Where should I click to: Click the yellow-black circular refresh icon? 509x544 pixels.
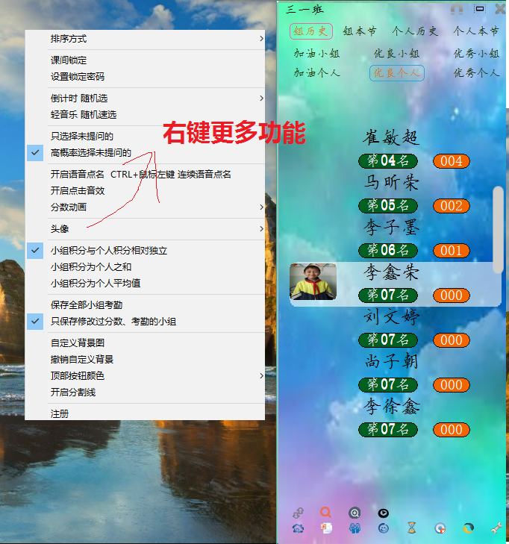click(468, 528)
